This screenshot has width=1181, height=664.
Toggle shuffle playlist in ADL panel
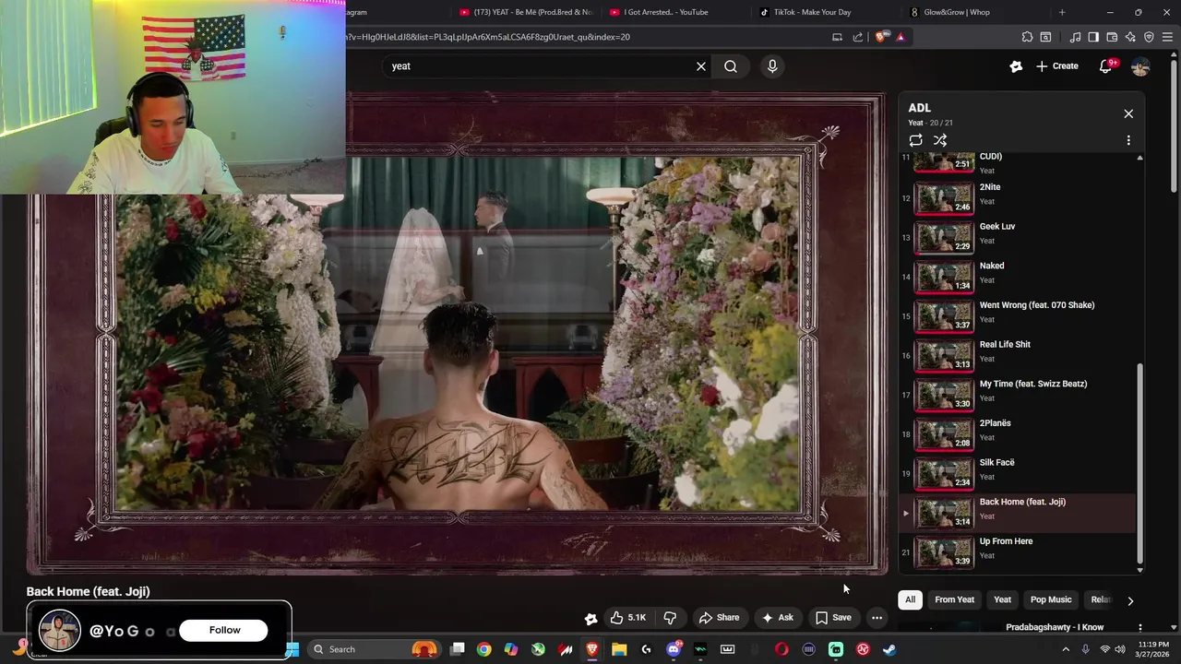point(940,140)
